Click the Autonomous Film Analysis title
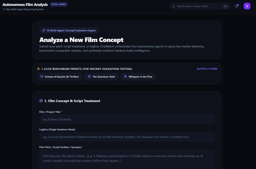 (x=25, y=4)
